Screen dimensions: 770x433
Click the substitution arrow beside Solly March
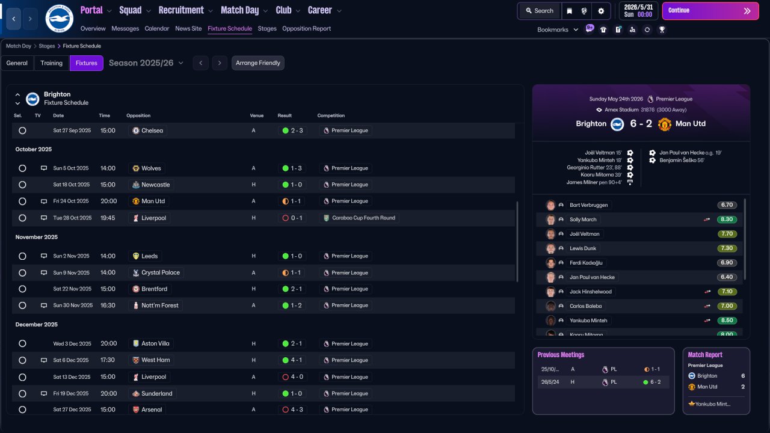pos(707,220)
